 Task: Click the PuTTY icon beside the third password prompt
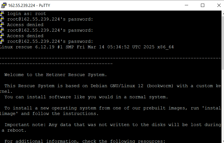2,41
